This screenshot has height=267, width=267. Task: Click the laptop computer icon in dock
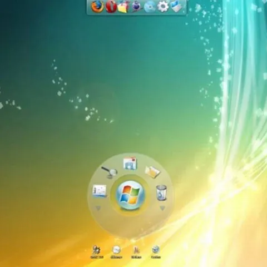point(176,7)
